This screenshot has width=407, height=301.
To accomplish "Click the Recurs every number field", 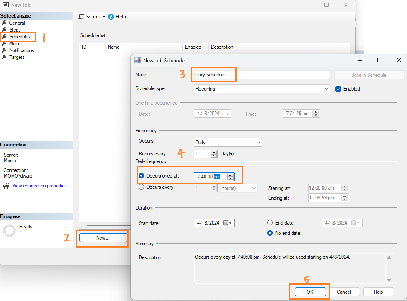I will 202,154.
